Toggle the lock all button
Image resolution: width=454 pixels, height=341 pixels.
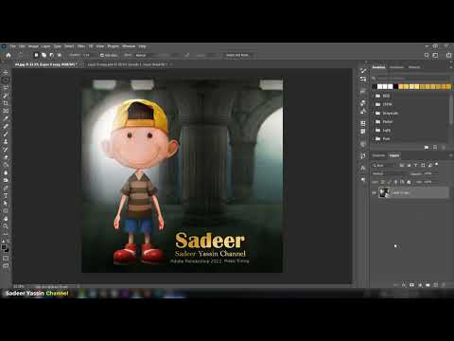coord(409,182)
